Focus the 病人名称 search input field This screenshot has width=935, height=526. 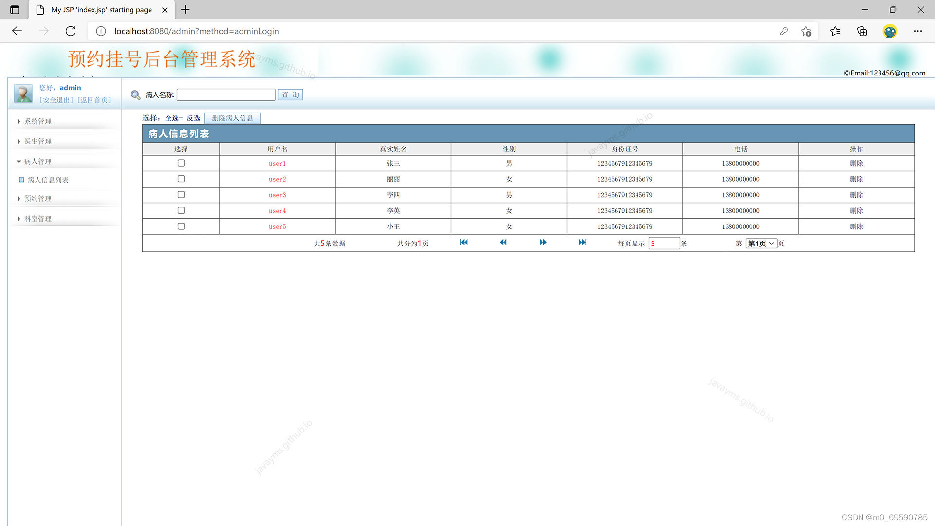(x=226, y=95)
